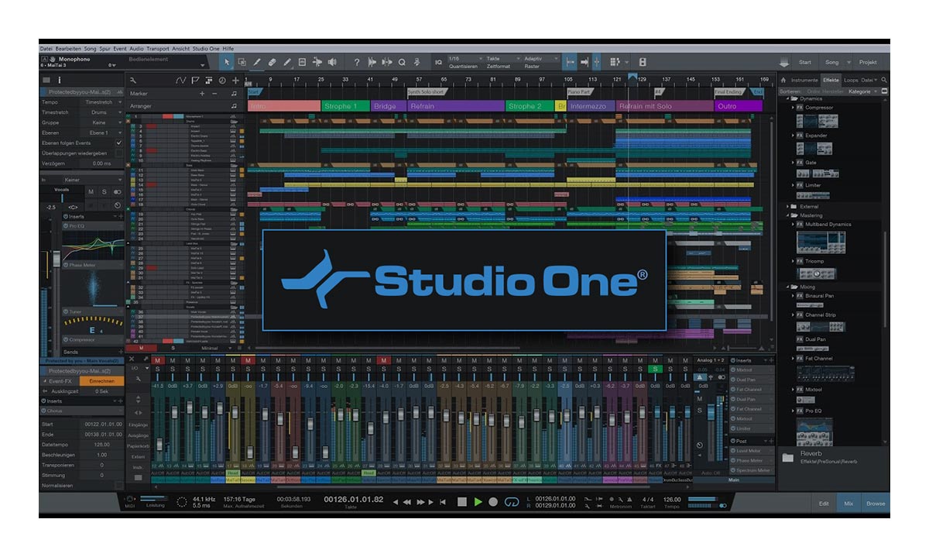
Task: Click the Rewind button in transport
Action: pos(407,502)
